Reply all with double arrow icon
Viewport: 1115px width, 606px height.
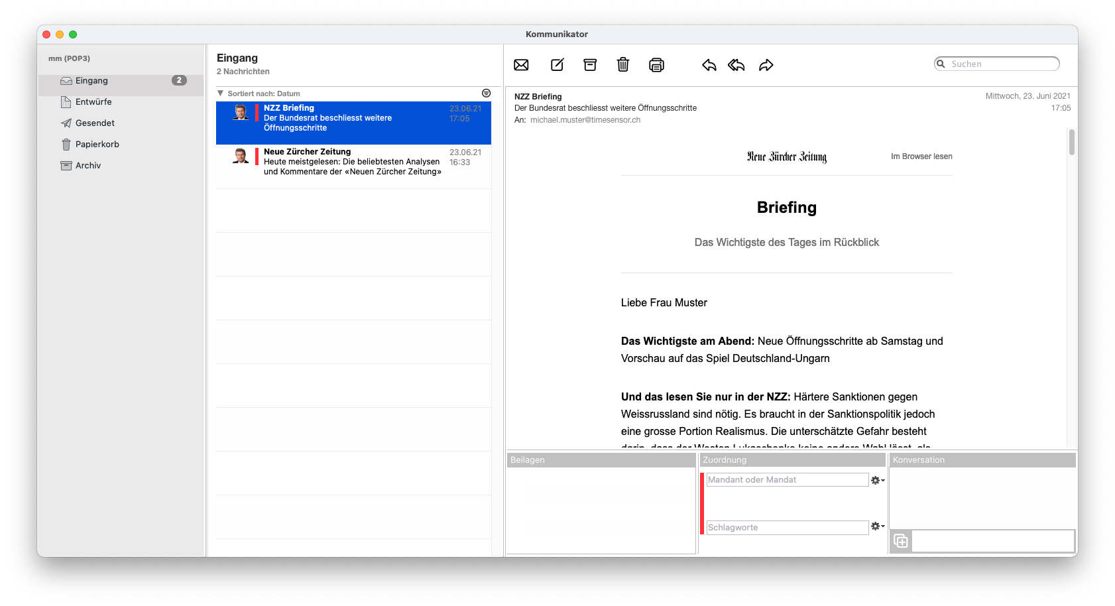pos(736,65)
